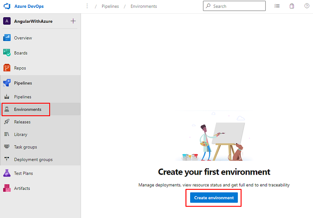Click the Task groups icon

7,147
